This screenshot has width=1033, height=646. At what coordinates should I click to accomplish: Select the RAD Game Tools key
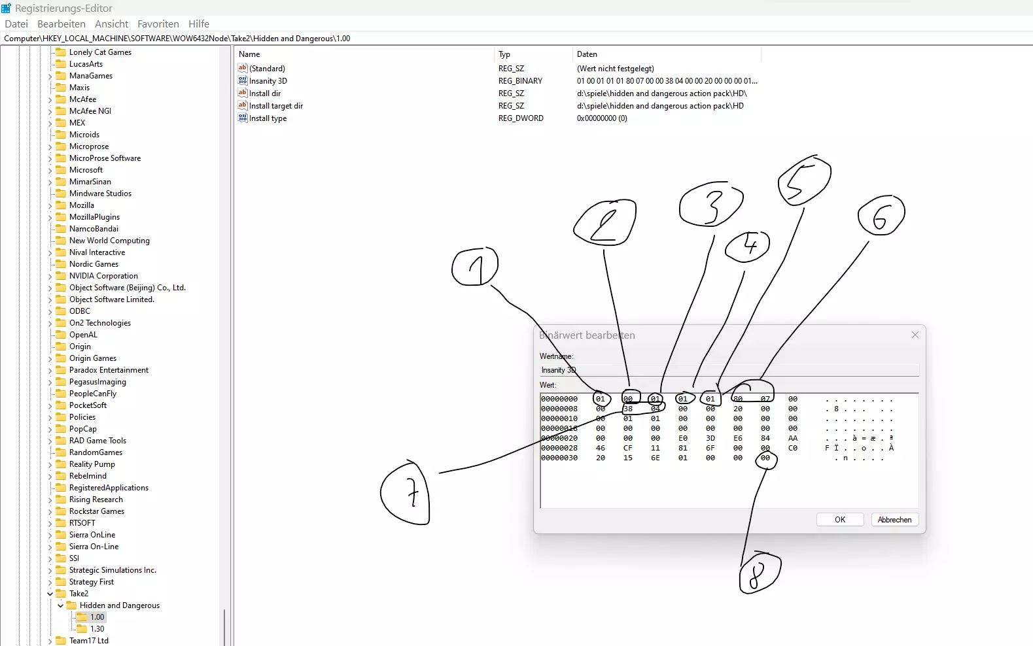pos(97,441)
